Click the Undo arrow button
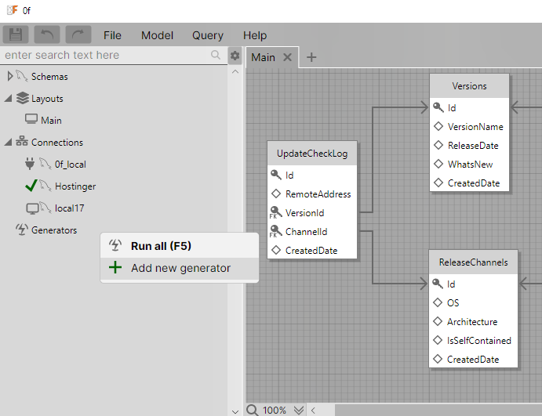 pos(47,34)
